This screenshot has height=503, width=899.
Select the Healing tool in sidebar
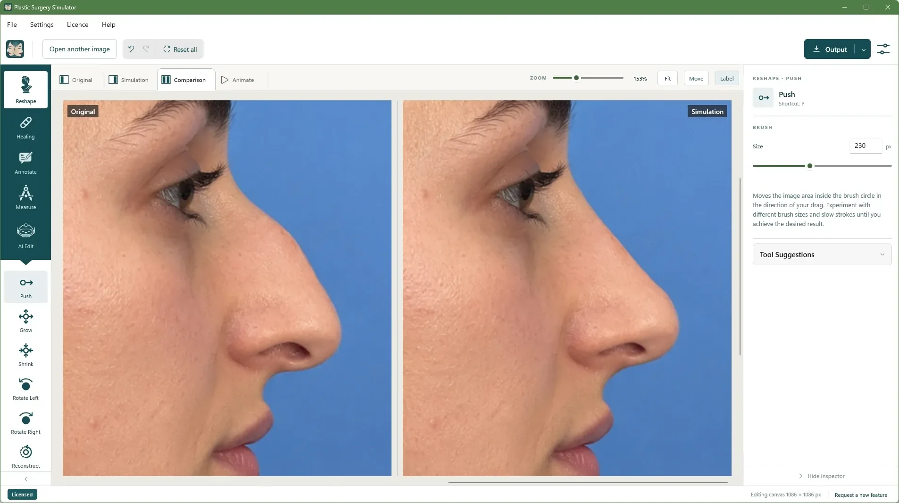[25, 128]
